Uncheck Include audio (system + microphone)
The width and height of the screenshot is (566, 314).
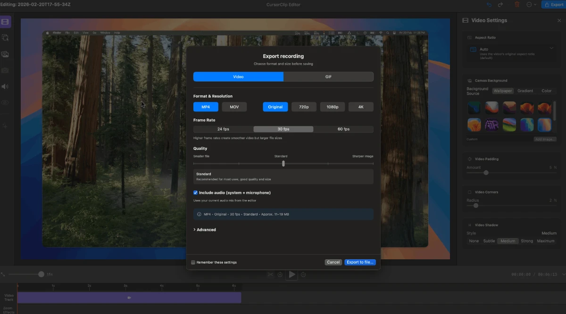[196, 193]
